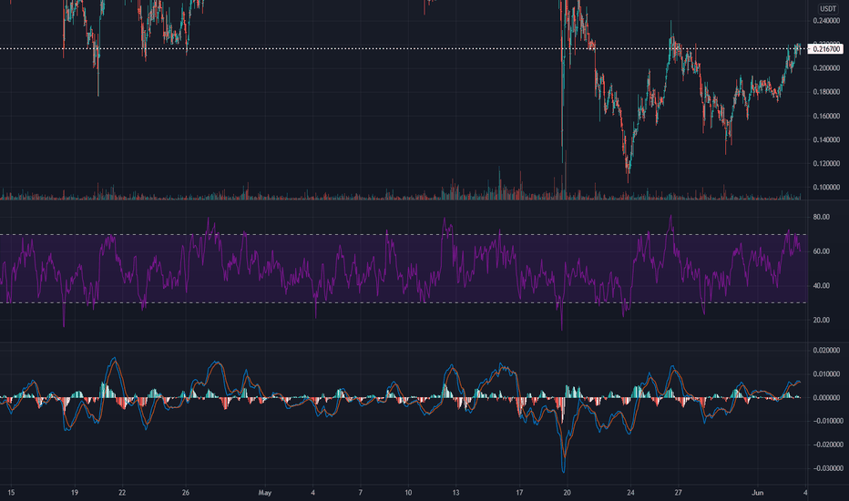Click the 0.240000 price axis label

827,21
